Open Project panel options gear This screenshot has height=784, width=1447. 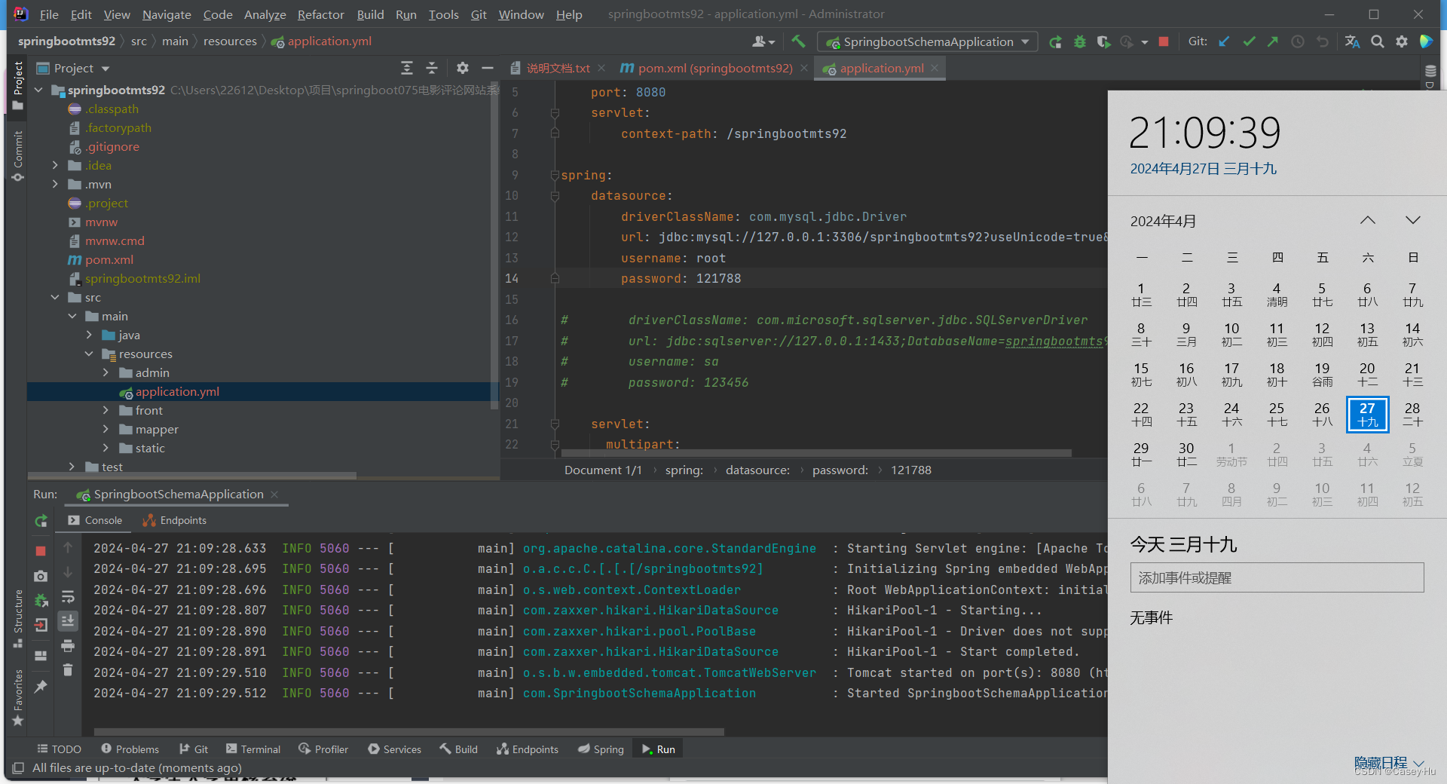pyautogui.click(x=463, y=68)
